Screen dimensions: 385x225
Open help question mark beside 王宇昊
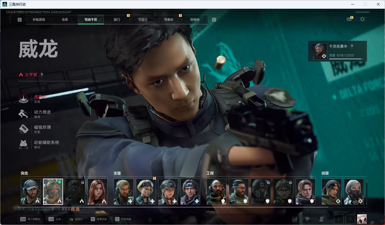[42, 75]
